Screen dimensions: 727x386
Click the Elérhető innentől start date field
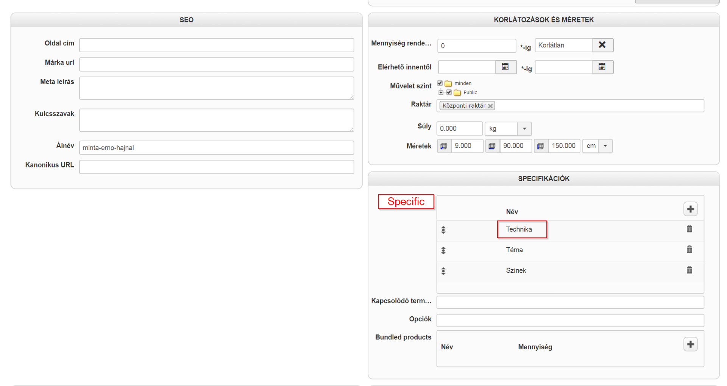(467, 67)
